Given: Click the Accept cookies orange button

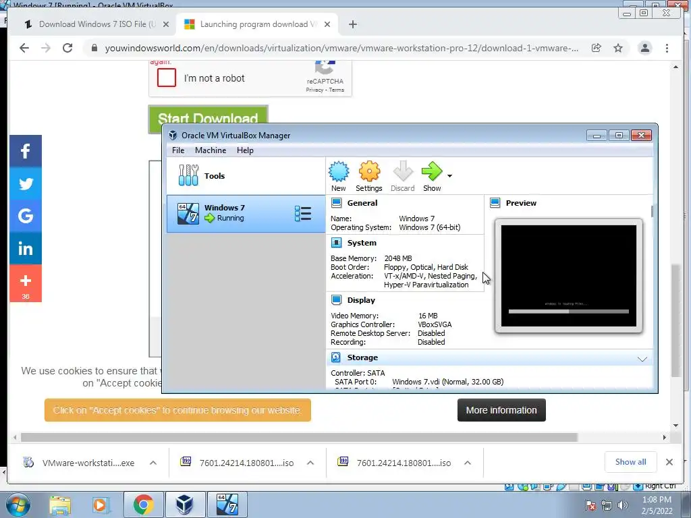Looking at the screenshot, I should click(177, 410).
